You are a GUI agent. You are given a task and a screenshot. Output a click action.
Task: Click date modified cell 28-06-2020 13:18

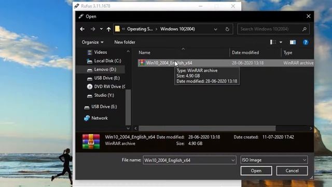248,63
